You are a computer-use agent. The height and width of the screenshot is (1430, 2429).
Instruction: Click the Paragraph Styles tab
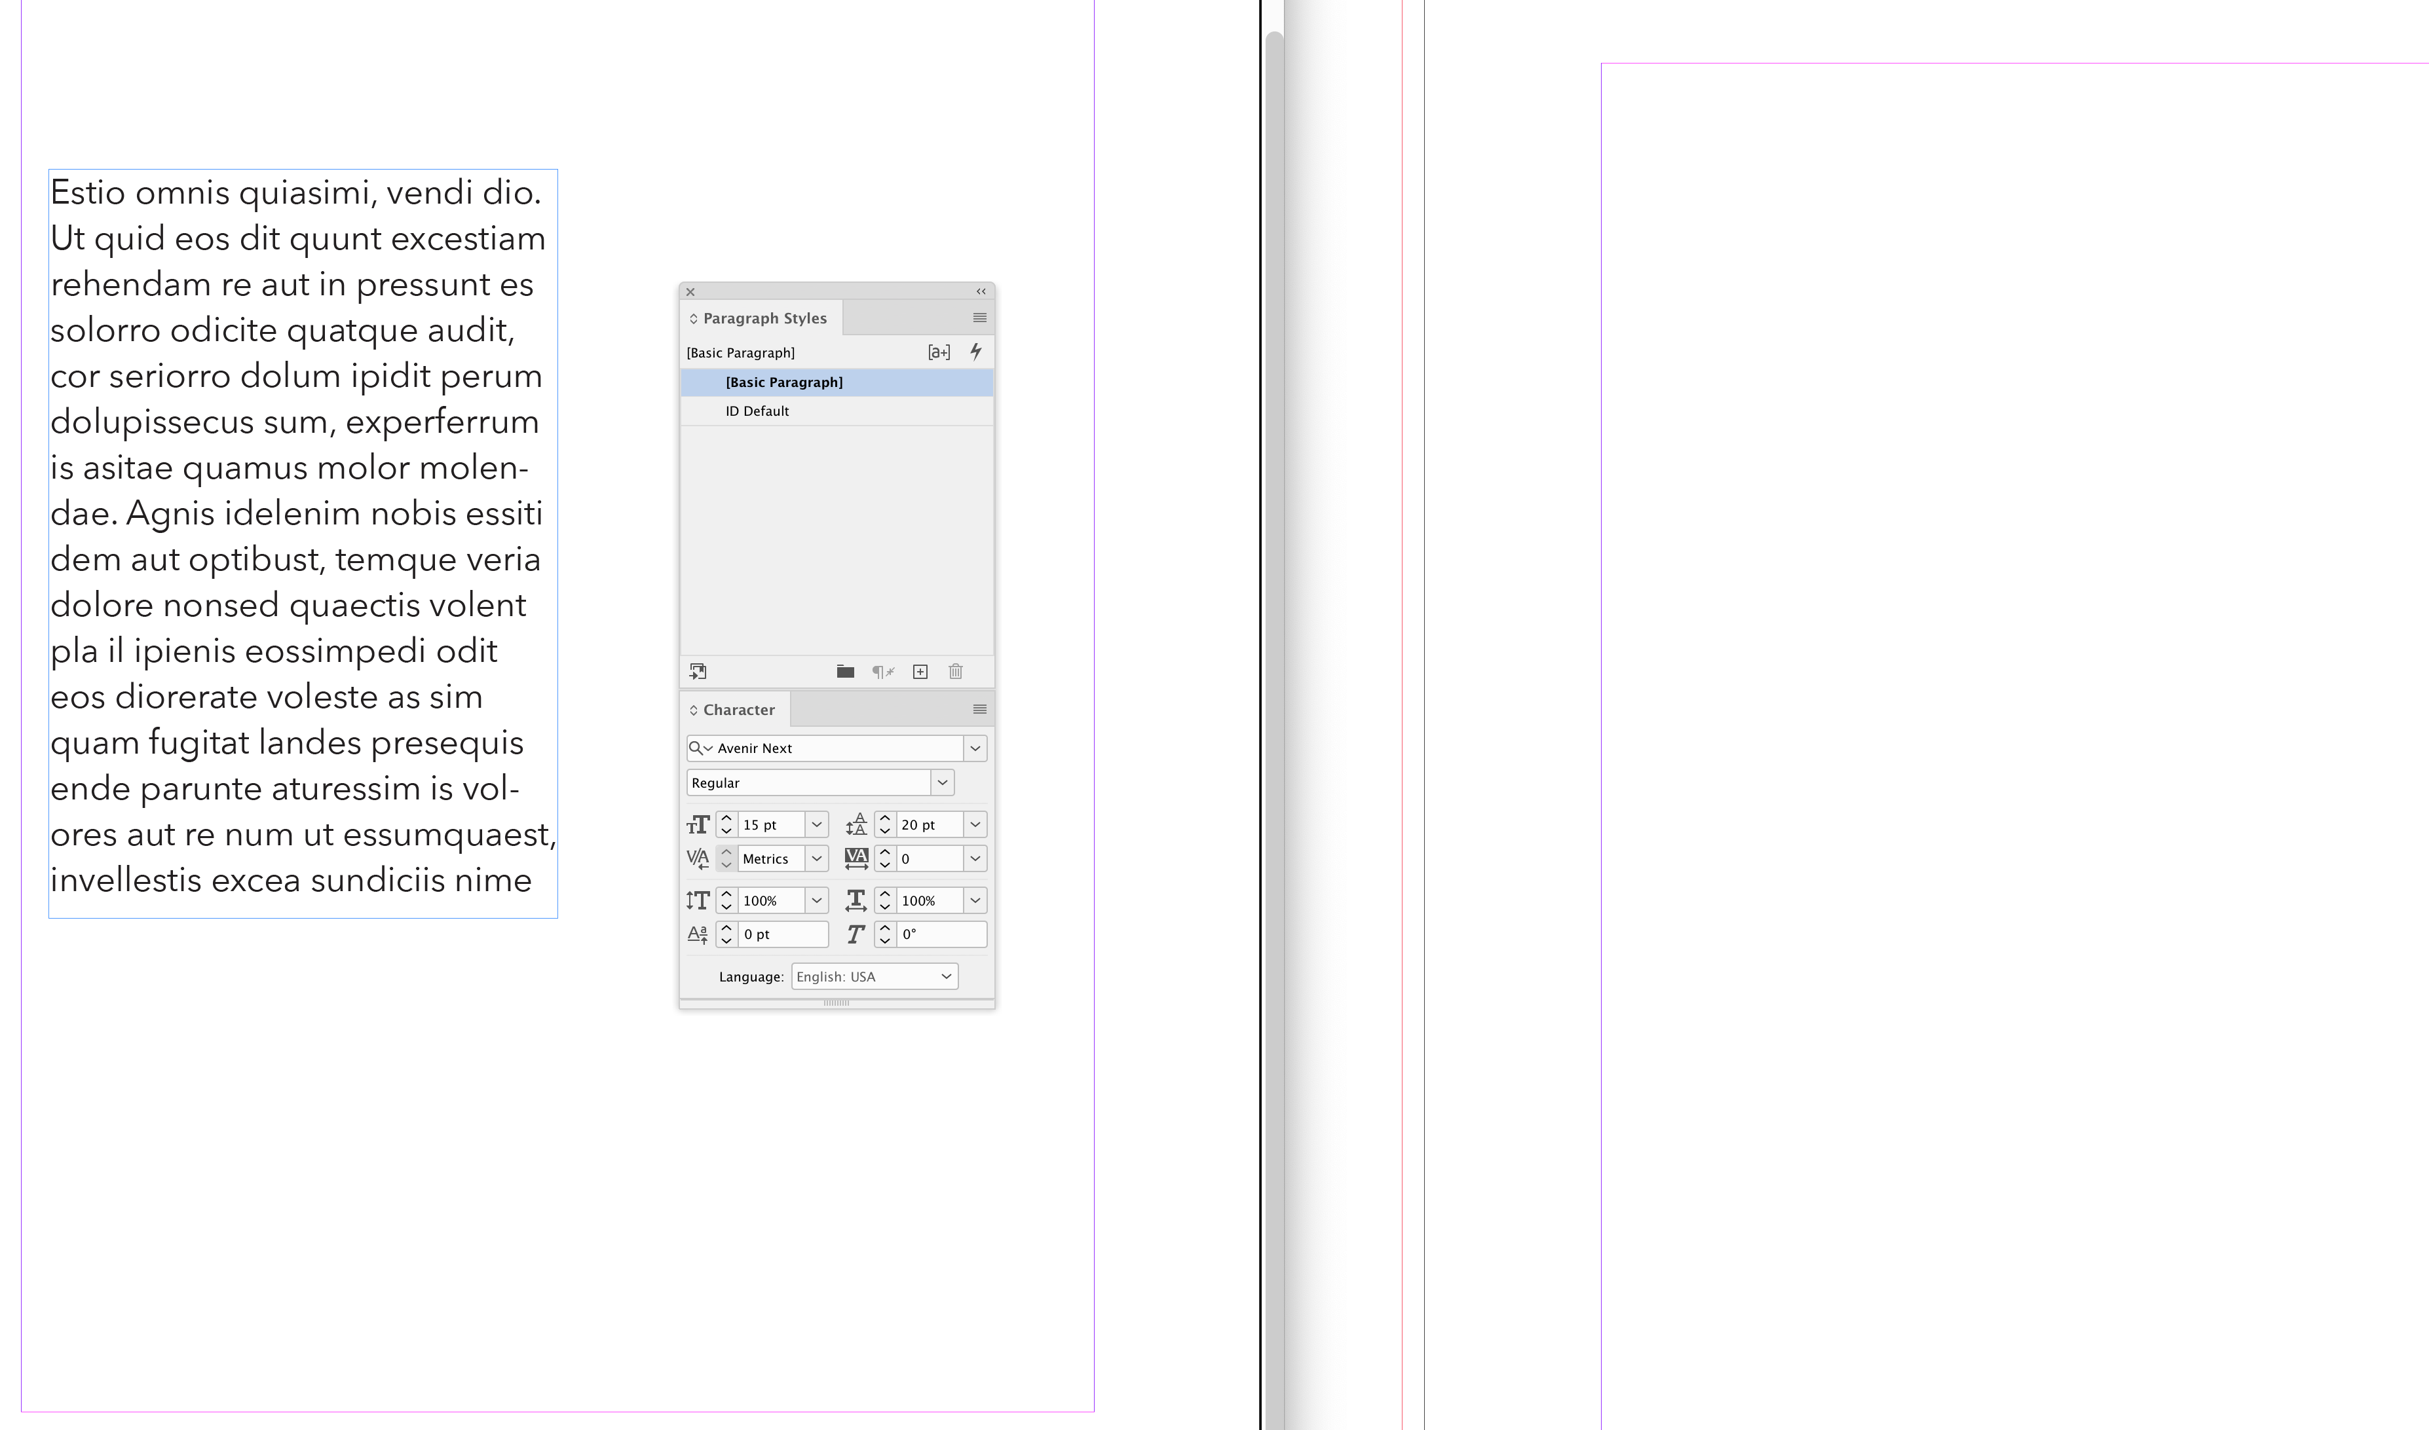coord(764,318)
